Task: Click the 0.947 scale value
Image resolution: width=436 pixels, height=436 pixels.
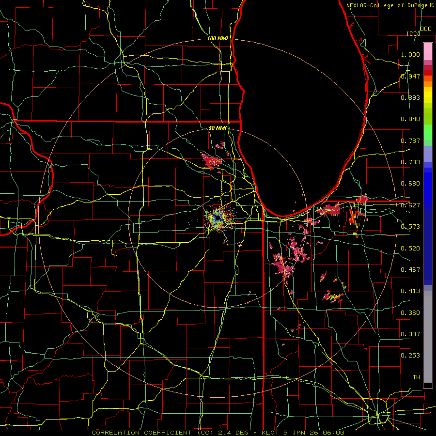Action: coord(410,76)
